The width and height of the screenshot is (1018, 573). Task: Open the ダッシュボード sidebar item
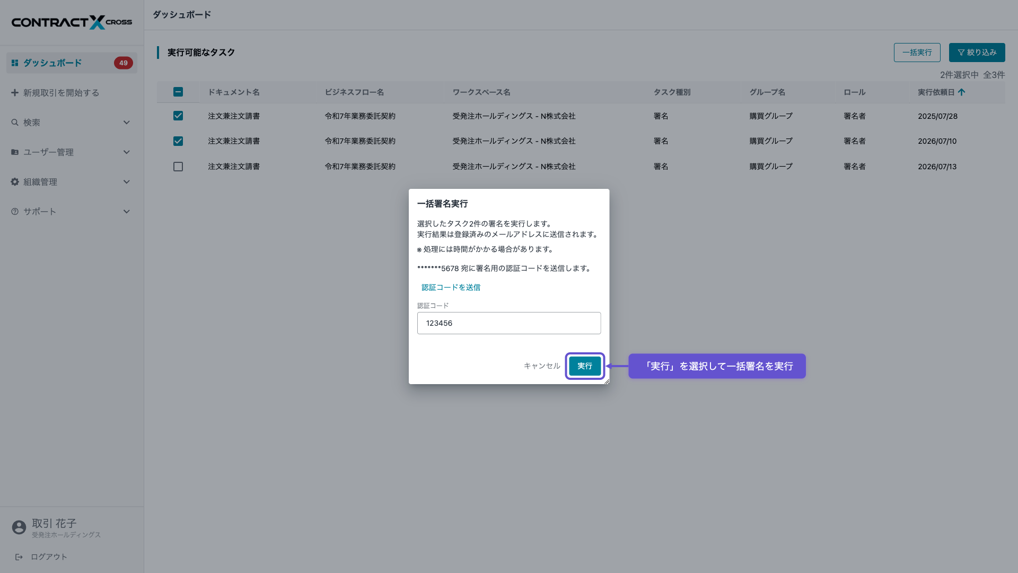72,63
